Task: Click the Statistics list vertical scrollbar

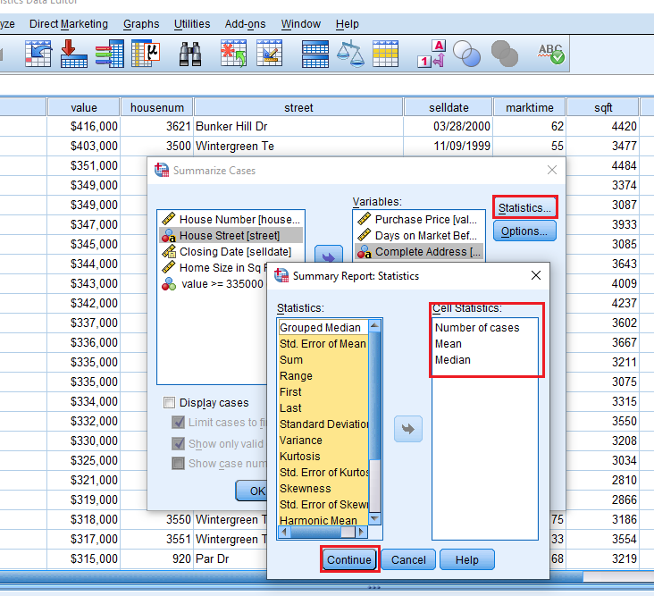Action: pos(375,420)
